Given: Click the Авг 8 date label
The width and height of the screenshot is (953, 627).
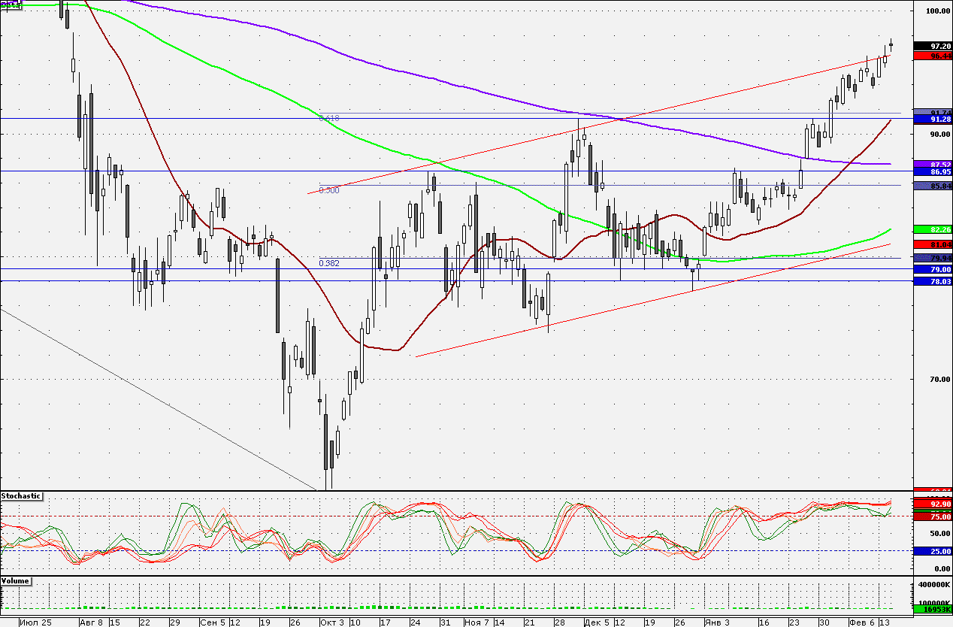Looking at the screenshot, I should (x=92, y=622).
